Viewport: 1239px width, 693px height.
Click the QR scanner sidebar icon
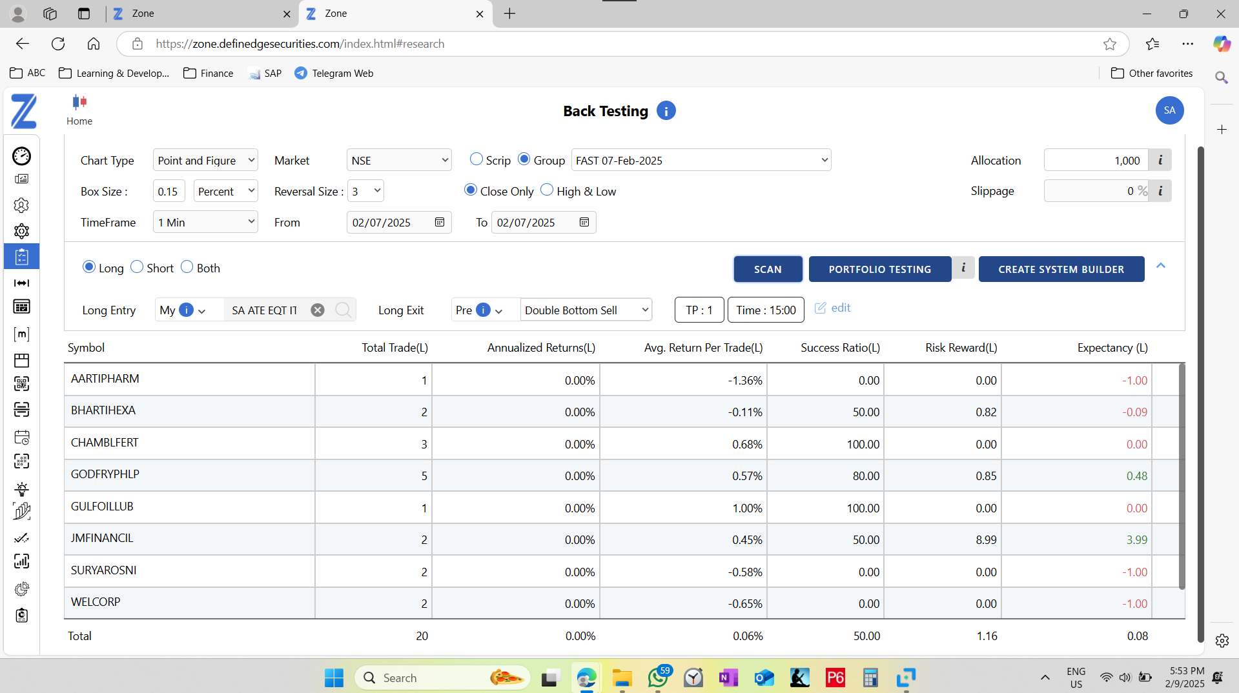[21, 384]
